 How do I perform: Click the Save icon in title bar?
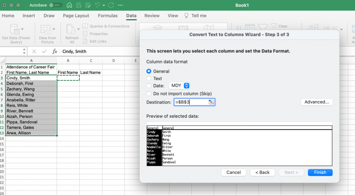click(x=79, y=5)
